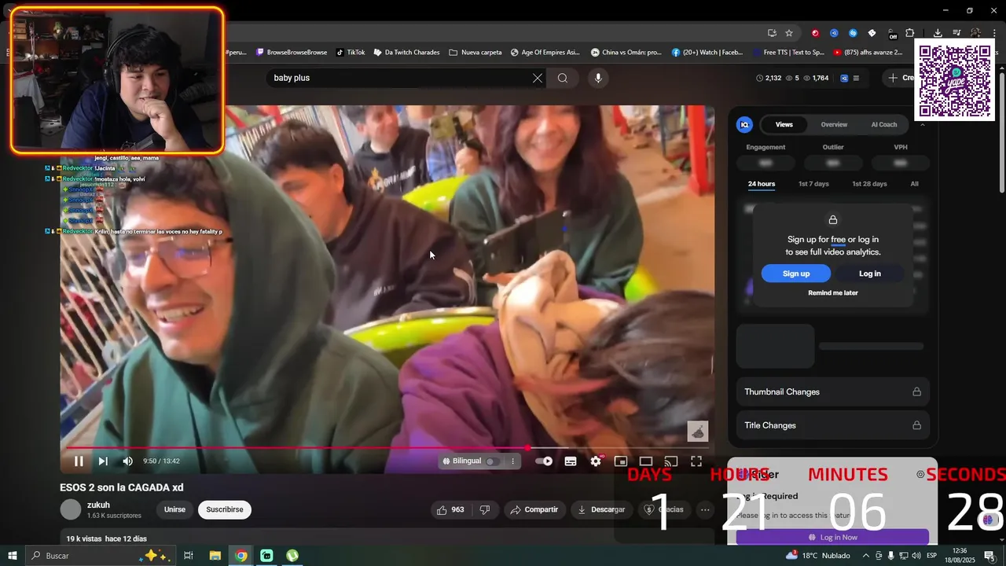Open the 'Da Twitch Charades' bookmark
The height and width of the screenshot is (566, 1006).
click(x=406, y=53)
